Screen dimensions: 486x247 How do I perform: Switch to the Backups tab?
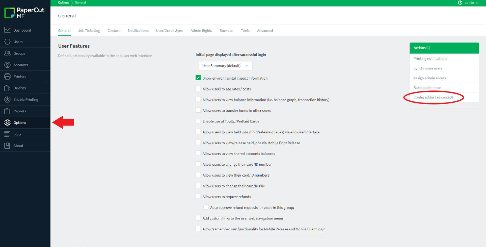[226, 30]
